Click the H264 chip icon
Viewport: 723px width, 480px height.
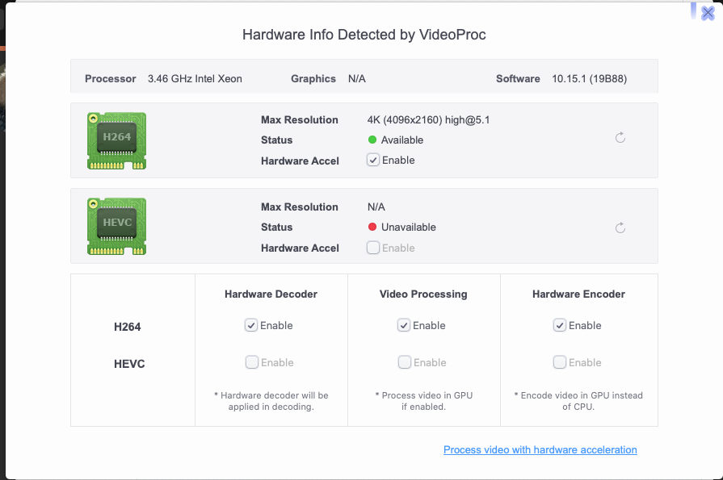point(116,140)
